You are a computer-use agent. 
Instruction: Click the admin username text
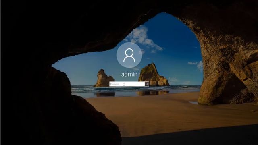(x=129, y=74)
